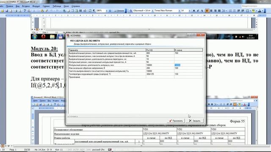Click the Bullets list icon
271x152 pixels.
(x=234, y=11)
